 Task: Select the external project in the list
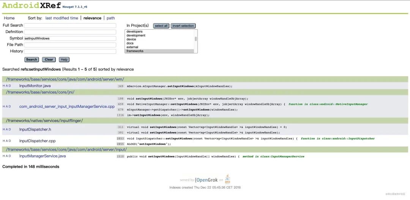160,47
